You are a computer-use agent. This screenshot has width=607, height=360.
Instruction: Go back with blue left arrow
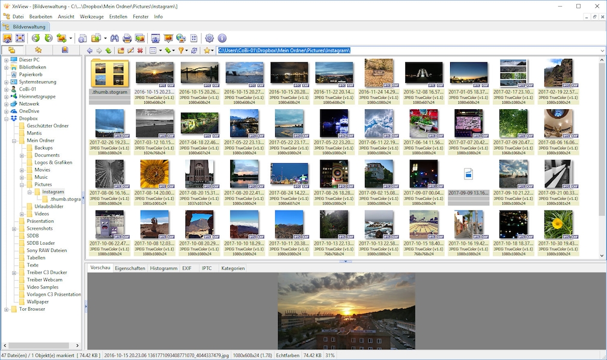click(90, 50)
